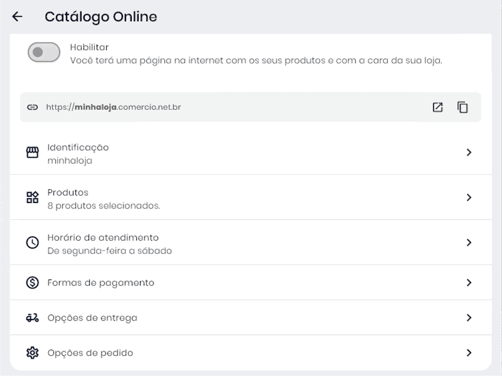
Task: Go back using the arrow icon
Action: point(17,17)
